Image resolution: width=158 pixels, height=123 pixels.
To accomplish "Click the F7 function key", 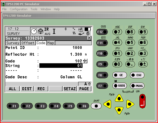I will coord(102,86).
